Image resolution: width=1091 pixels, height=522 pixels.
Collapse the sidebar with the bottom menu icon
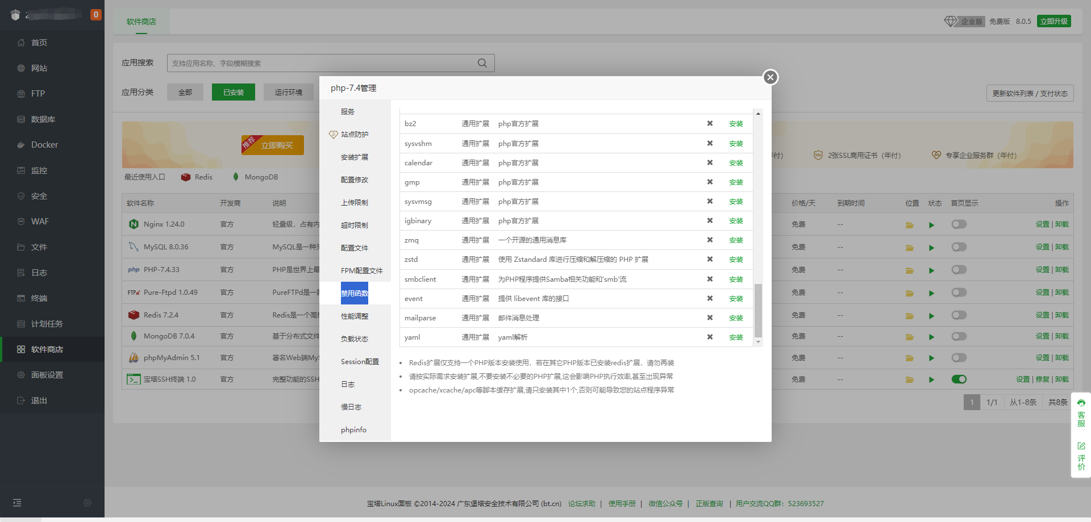tap(17, 503)
